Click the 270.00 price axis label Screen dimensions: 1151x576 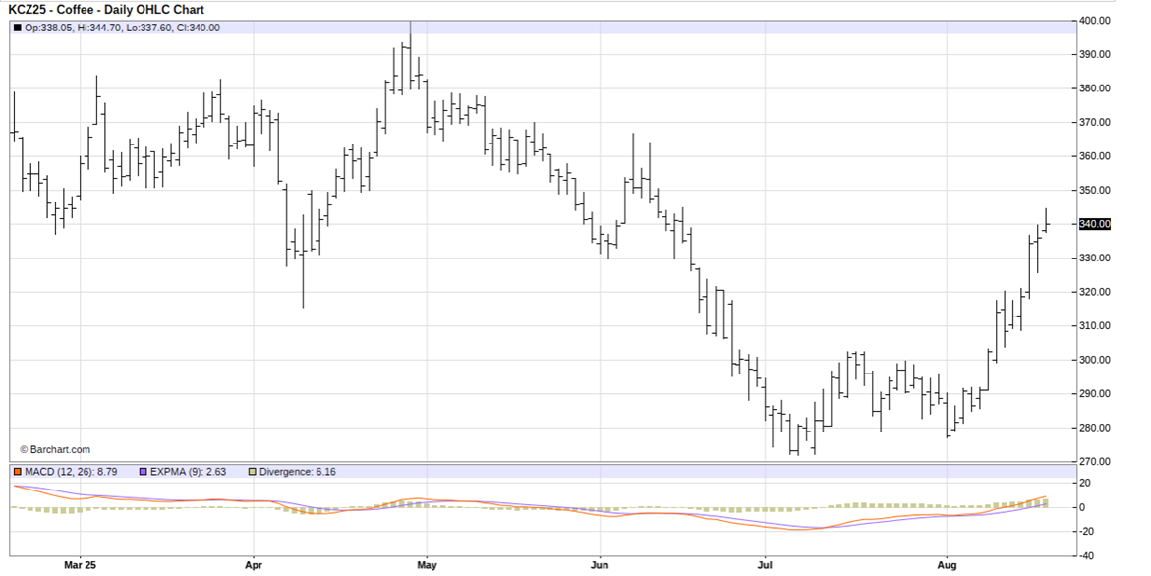coord(1094,462)
